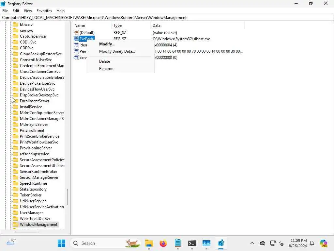Select SessionManagerServer key in tree
This screenshot has width=334, height=251.
(x=39, y=177)
